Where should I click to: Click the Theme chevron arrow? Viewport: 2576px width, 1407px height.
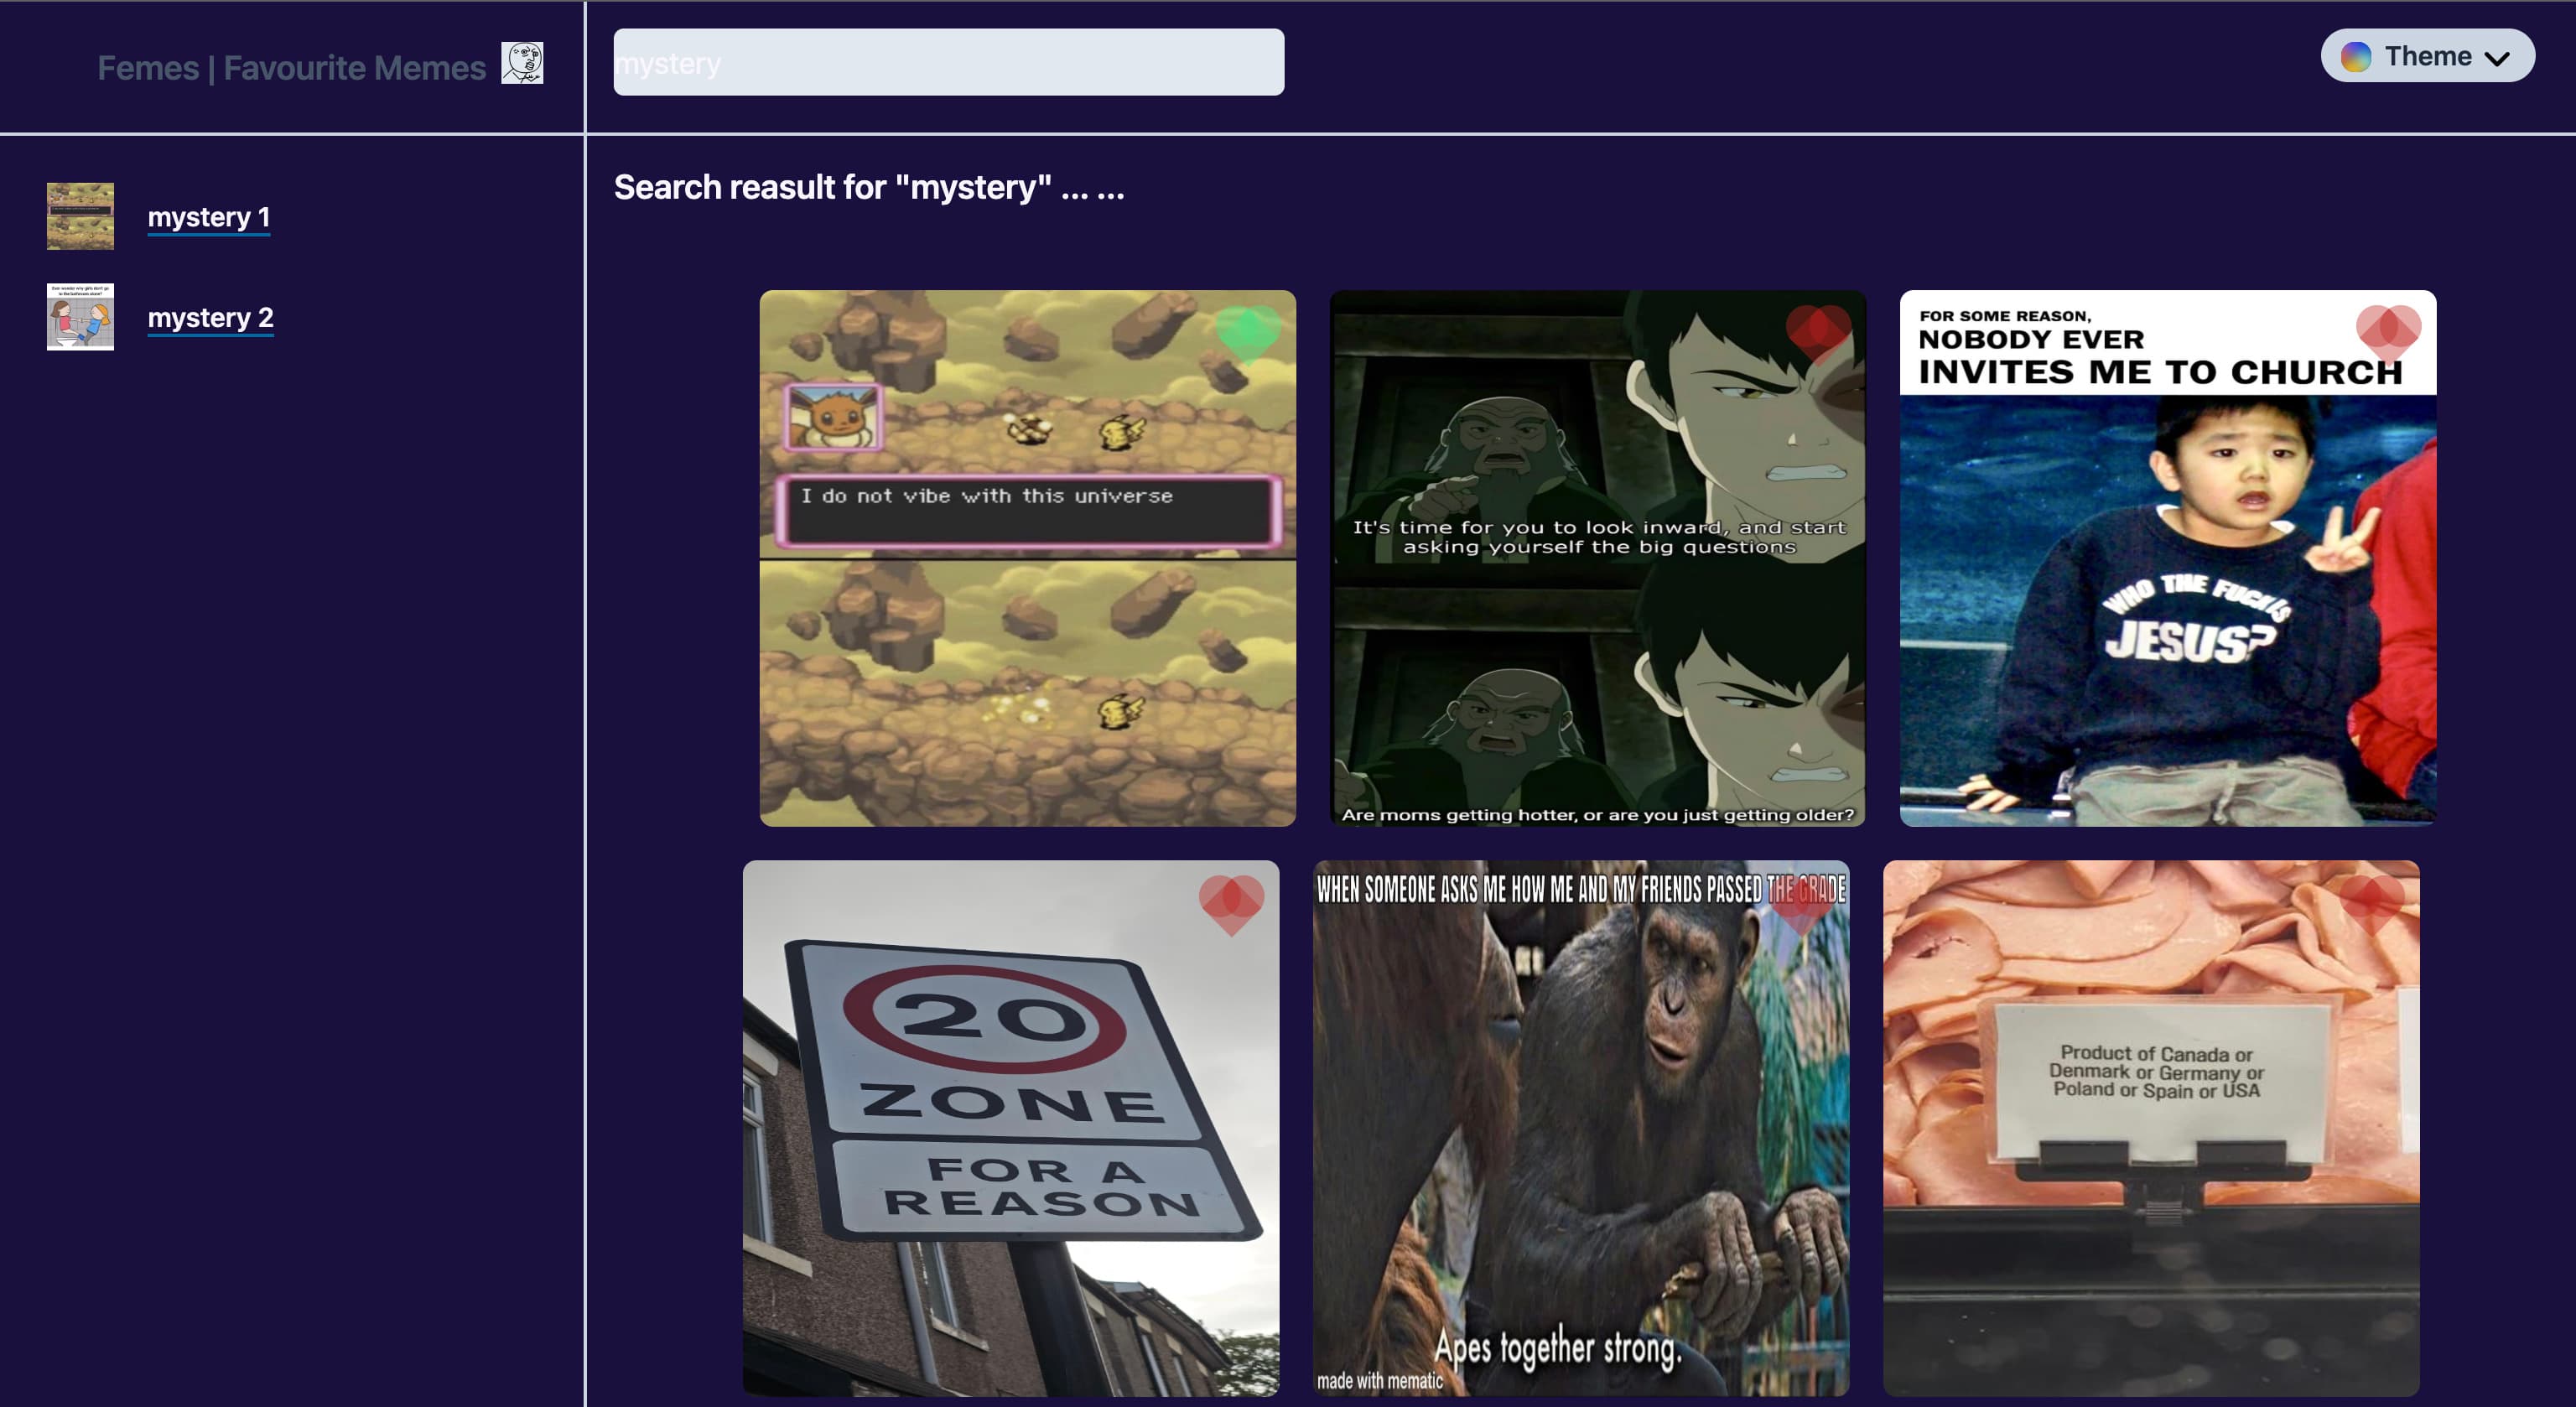[2497, 58]
